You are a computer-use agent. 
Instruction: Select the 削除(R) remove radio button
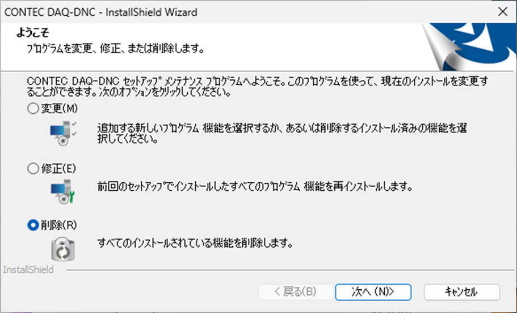pyautogui.click(x=33, y=225)
